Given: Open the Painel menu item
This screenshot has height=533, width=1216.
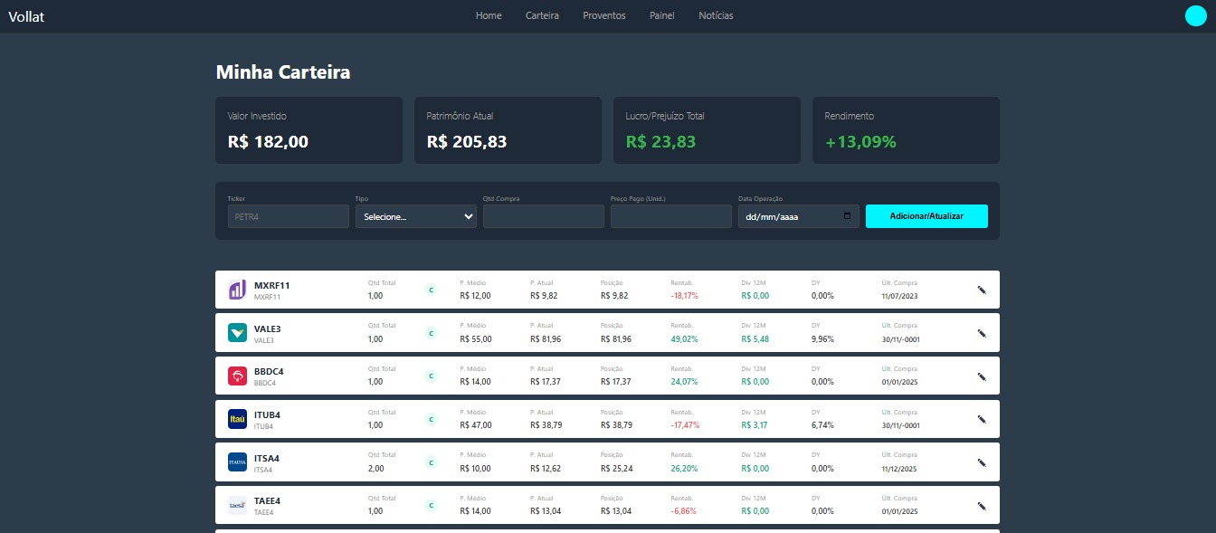Looking at the screenshot, I should [x=662, y=15].
